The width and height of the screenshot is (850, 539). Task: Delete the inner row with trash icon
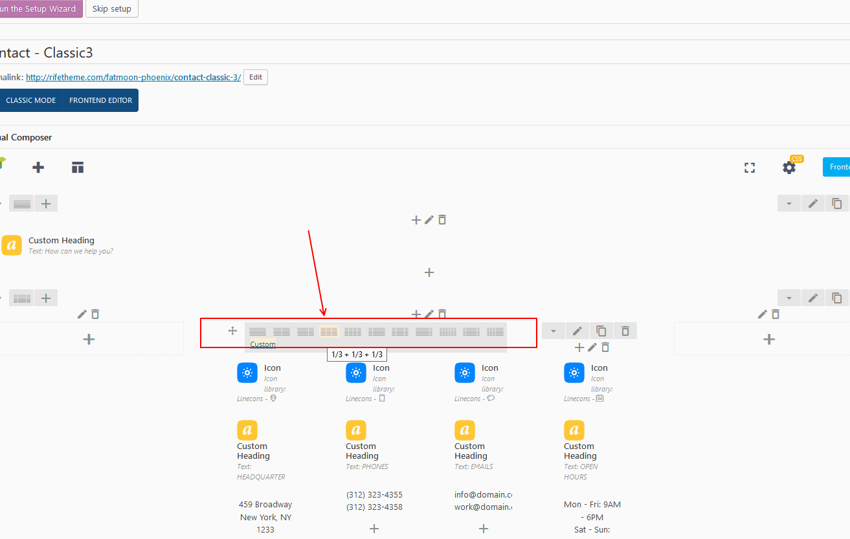coord(625,331)
